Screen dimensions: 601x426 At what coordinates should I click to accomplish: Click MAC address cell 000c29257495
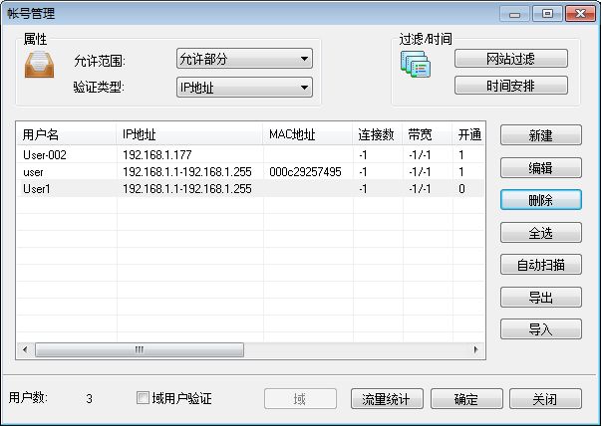coord(305,172)
